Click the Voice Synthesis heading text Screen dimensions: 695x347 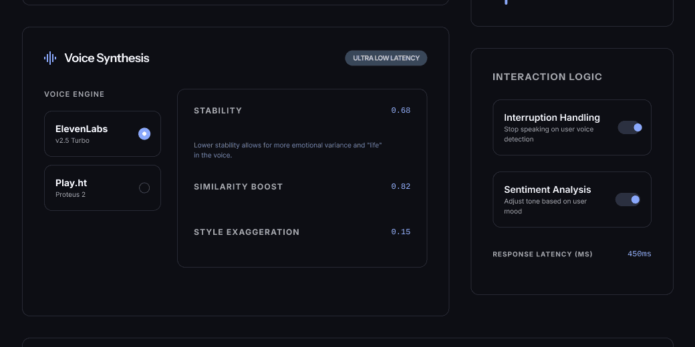click(107, 58)
